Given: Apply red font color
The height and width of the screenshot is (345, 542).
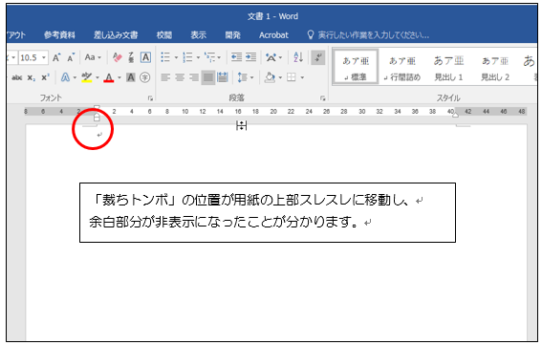Looking at the screenshot, I should (109, 77).
